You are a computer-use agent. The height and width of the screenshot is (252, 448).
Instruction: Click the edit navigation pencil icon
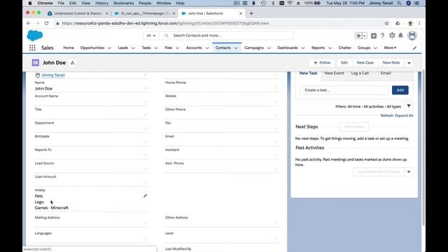pos(414,48)
